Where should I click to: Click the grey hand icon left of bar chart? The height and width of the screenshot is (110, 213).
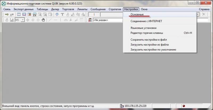pyautogui.click(x=7, y=20)
